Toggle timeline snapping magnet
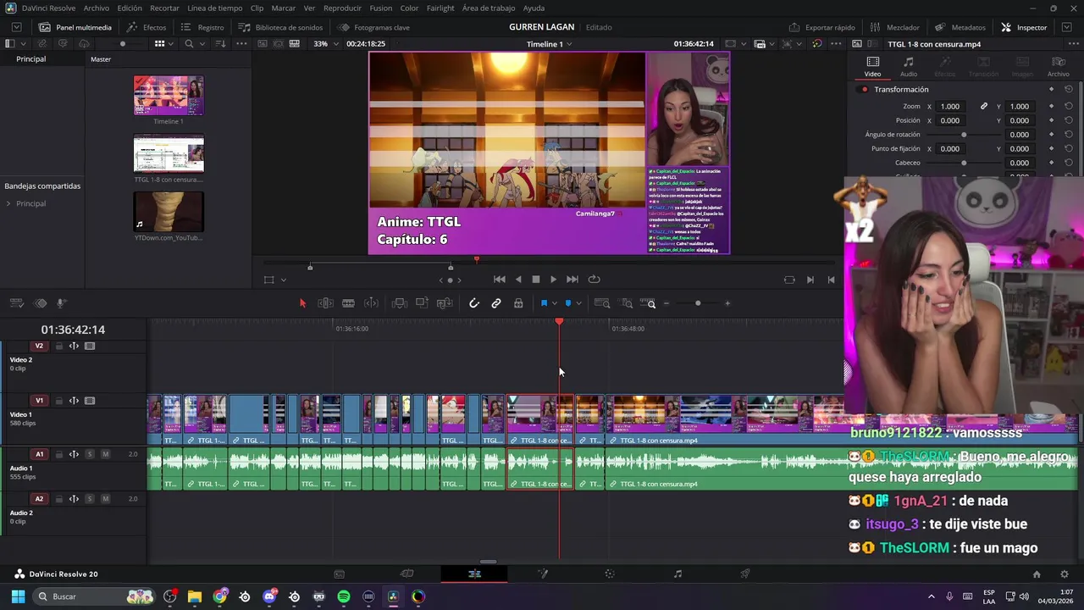The height and width of the screenshot is (610, 1084). click(474, 303)
